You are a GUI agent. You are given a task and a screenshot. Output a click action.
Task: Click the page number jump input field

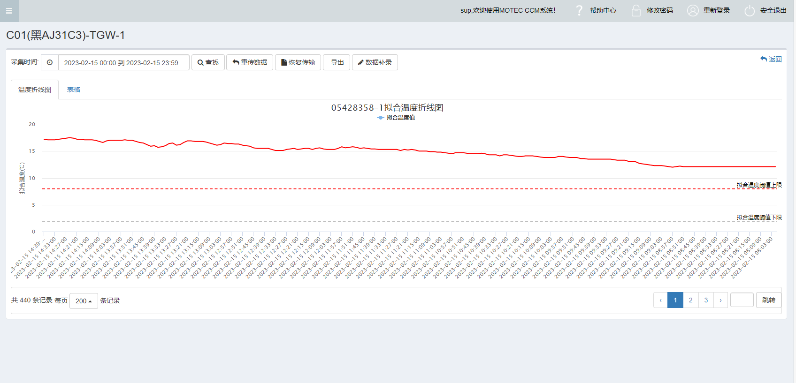tap(742, 300)
